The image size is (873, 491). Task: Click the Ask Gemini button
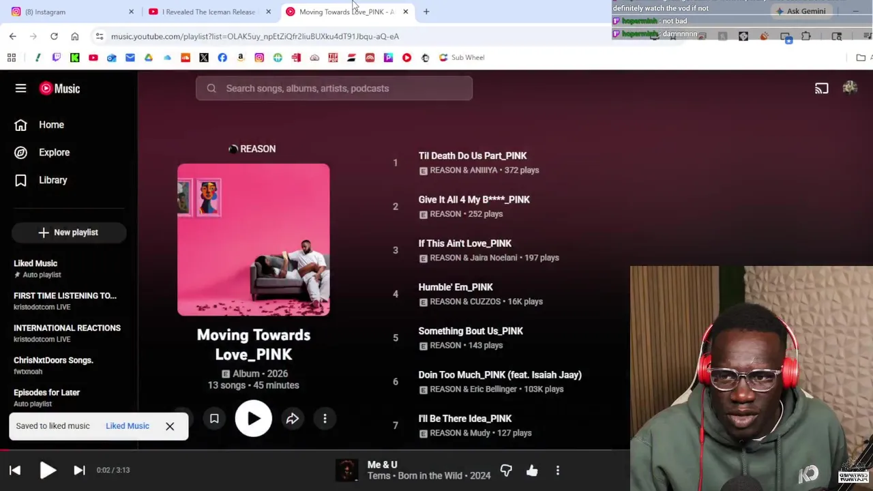tap(800, 11)
